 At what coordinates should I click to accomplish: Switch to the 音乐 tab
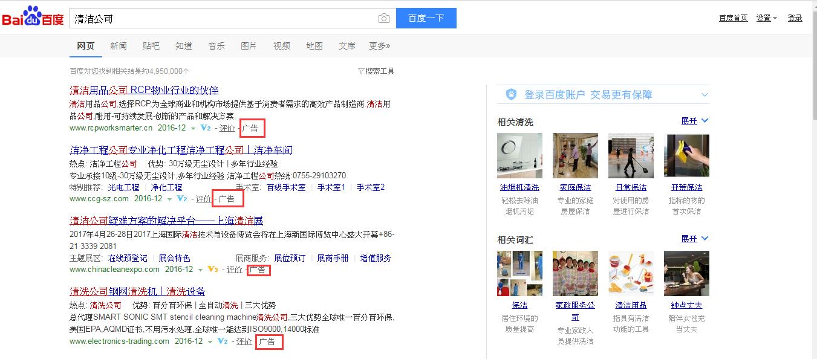[x=216, y=46]
